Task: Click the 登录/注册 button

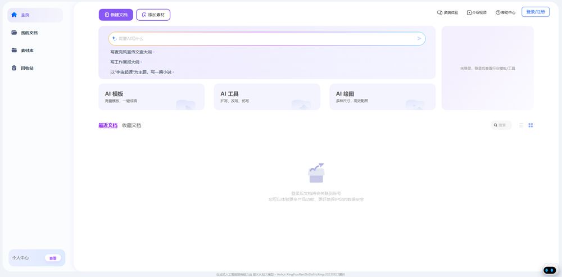Action: point(536,12)
